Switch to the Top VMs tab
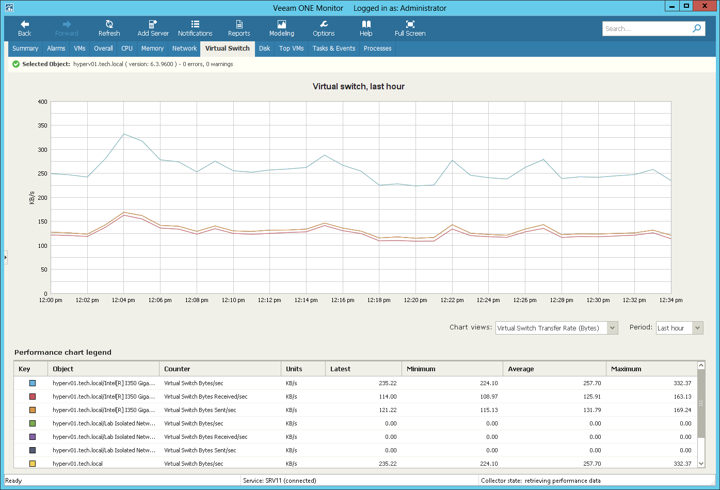This screenshot has height=490, width=720. (x=291, y=49)
